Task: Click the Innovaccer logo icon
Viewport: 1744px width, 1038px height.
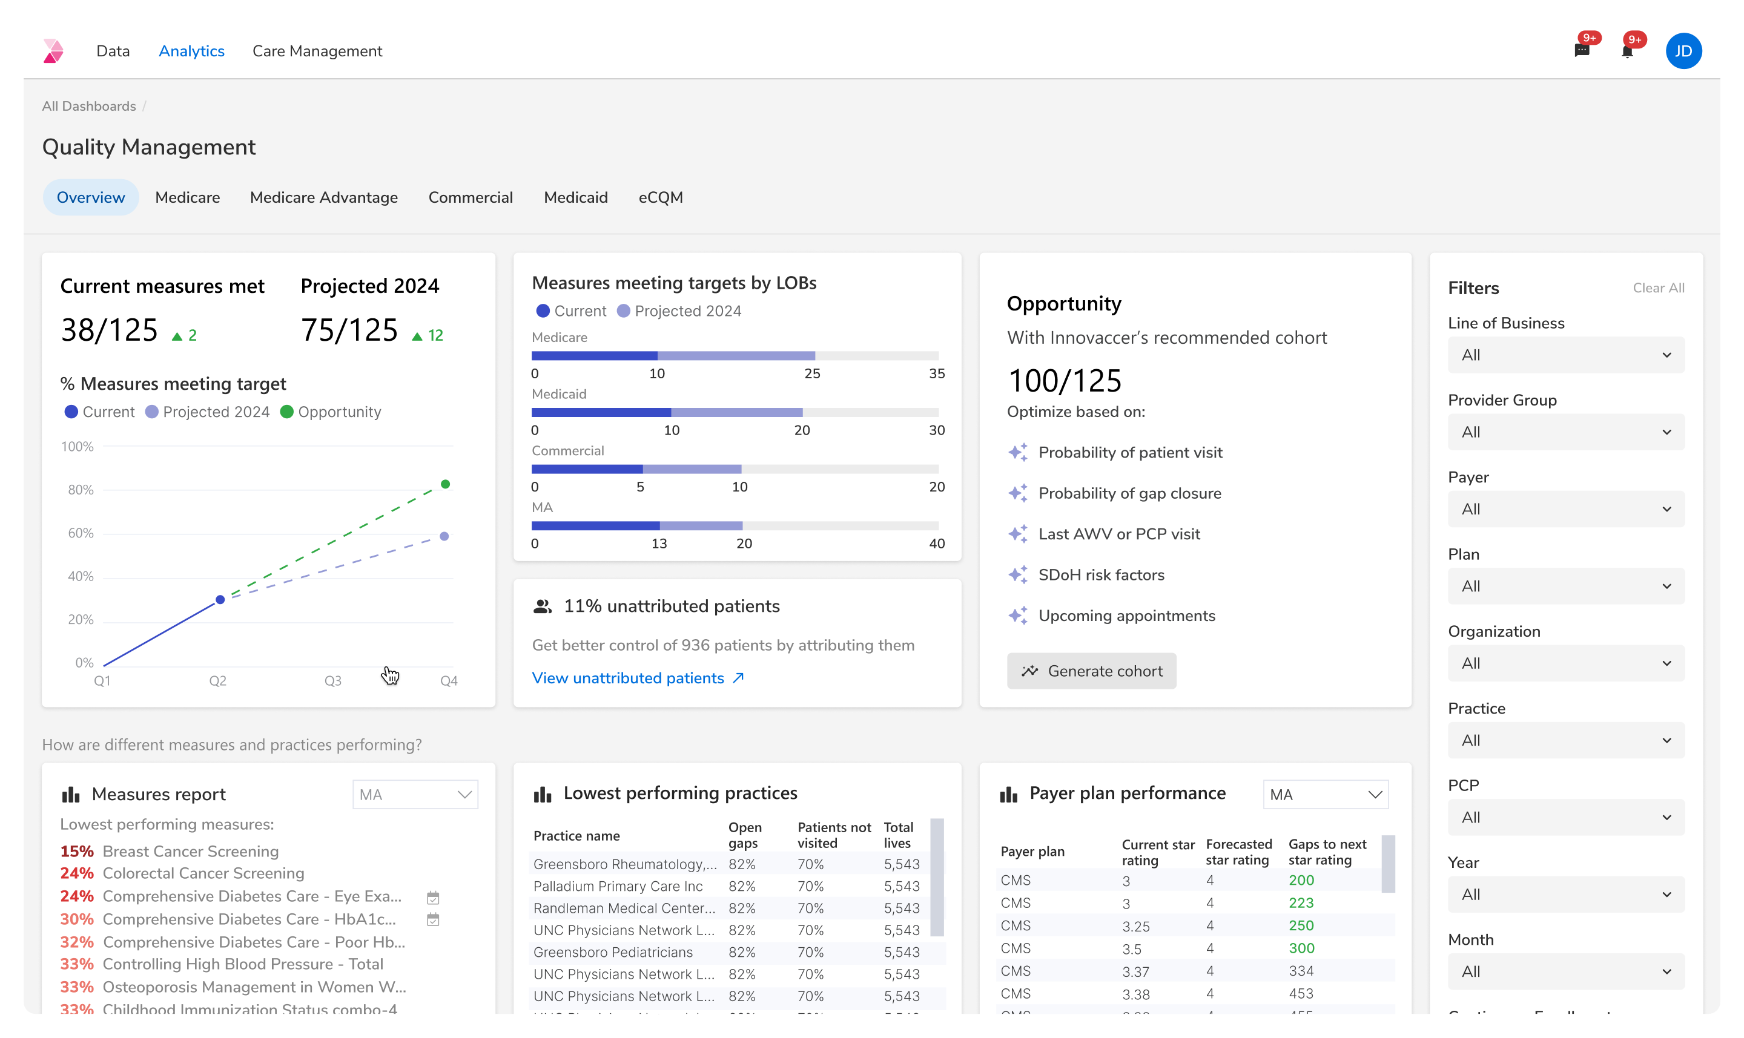Action: pyautogui.click(x=53, y=51)
